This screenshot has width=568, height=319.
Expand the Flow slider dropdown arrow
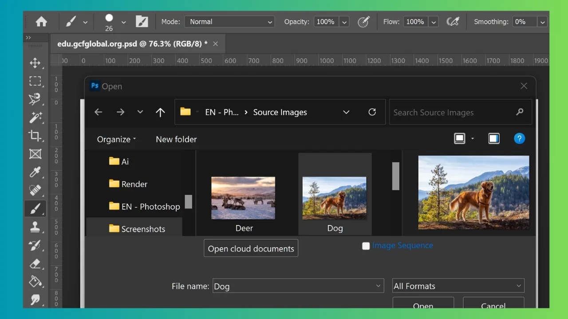(434, 22)
